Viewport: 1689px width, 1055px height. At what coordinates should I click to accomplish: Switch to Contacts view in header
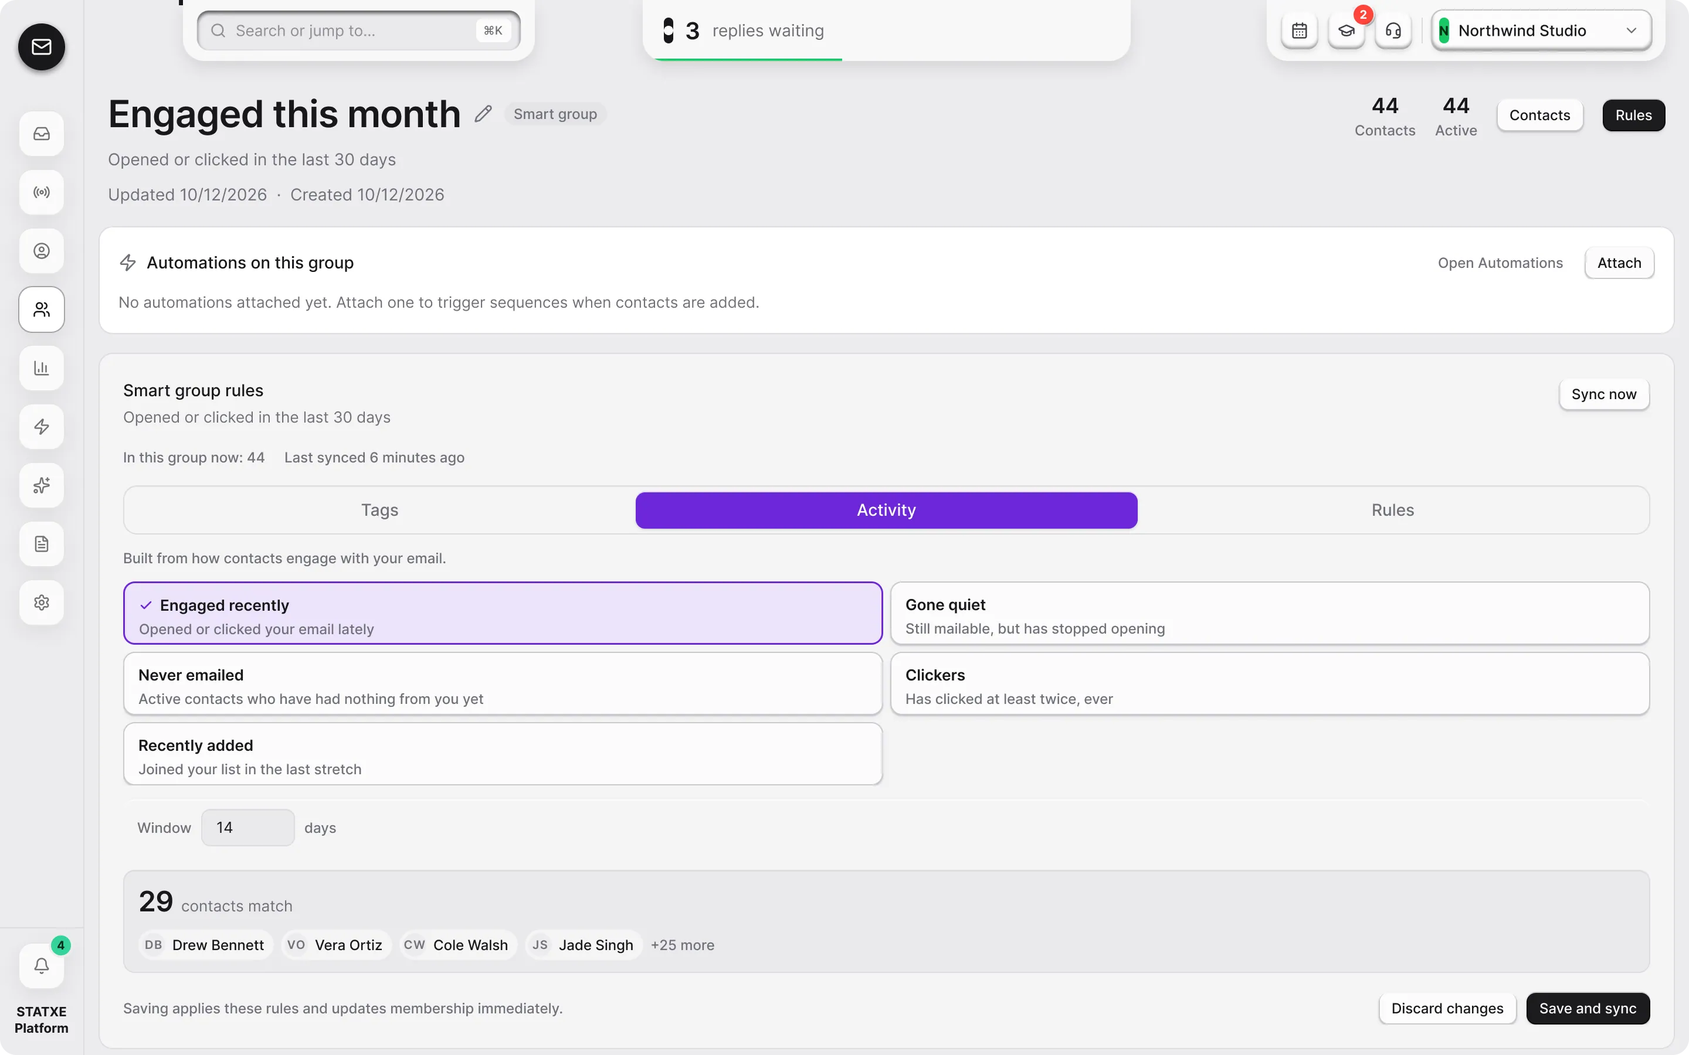1539,115
